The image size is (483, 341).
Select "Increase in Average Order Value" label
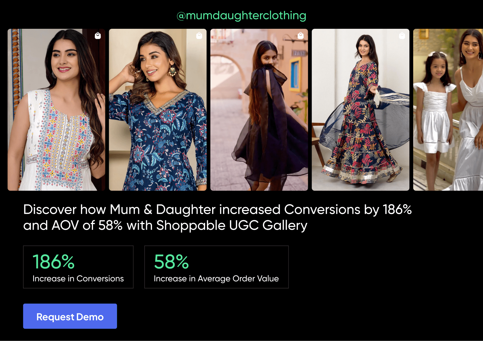[216, 278]
